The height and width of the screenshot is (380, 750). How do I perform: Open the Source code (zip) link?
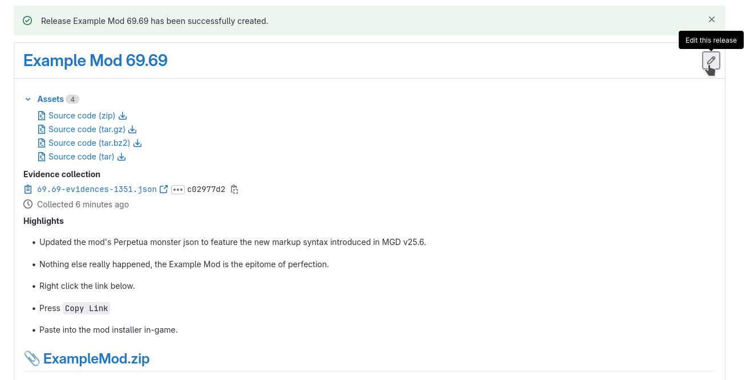pyautogui.click(x=82, y=116)
